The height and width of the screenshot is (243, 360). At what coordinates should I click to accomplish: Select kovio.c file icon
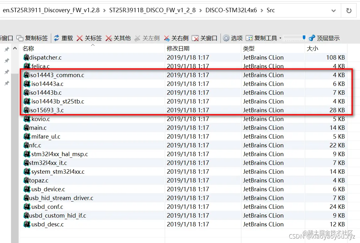click(27, 119)
